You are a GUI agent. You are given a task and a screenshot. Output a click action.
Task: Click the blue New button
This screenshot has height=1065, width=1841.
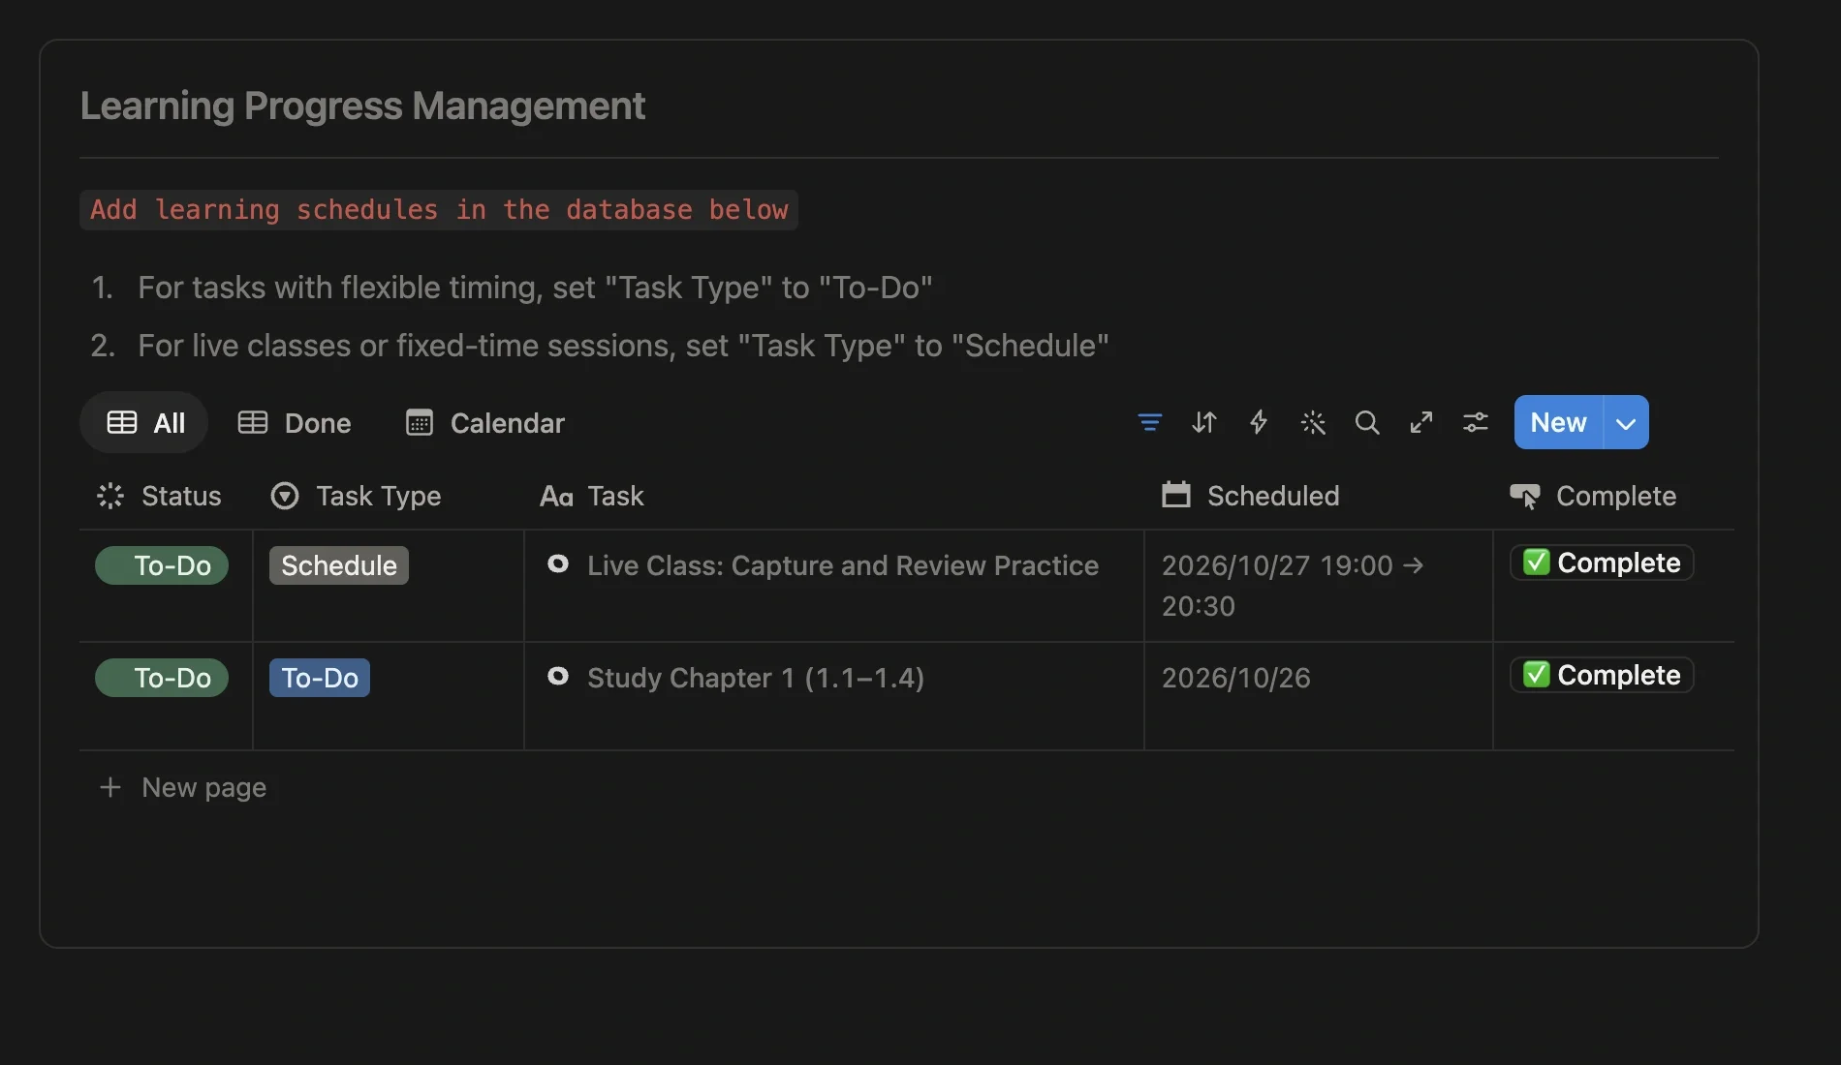[x=1558, y=422]
